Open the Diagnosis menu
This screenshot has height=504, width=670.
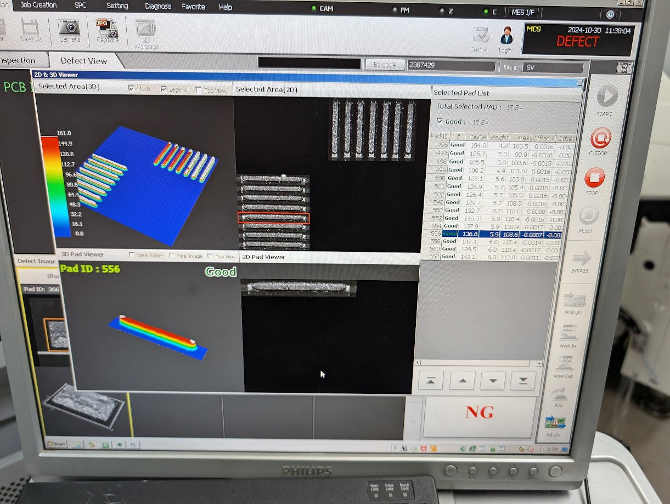pyautogui.click(x=158, y=7)
